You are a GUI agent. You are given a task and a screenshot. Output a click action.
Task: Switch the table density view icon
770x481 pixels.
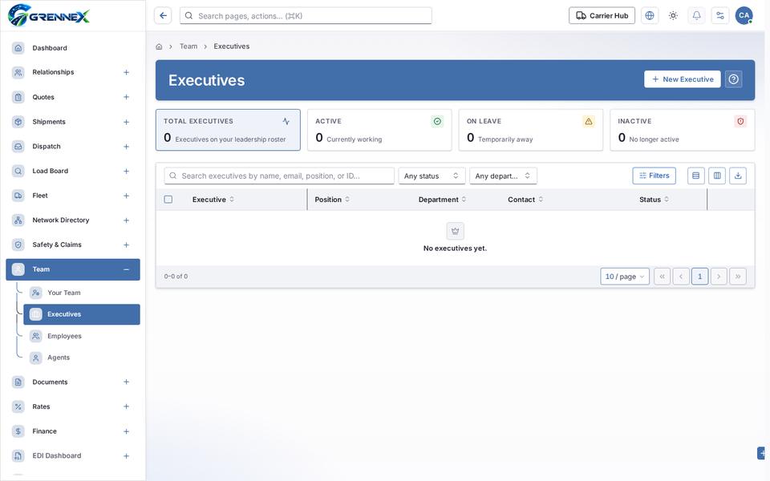pos(696,176)
